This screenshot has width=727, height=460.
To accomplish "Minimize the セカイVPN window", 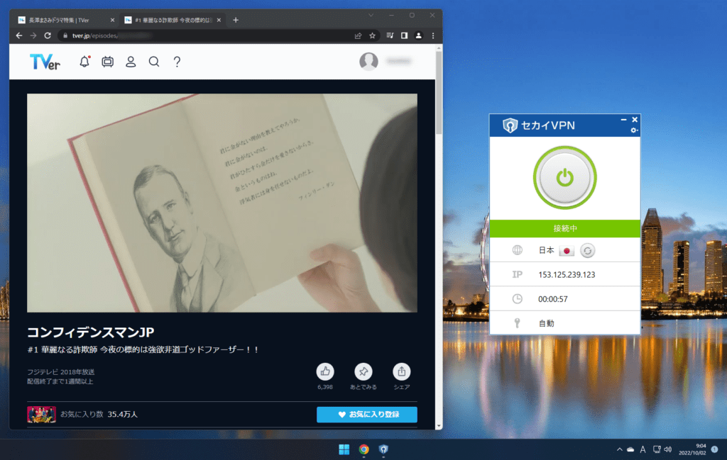I will coord(623,120).
